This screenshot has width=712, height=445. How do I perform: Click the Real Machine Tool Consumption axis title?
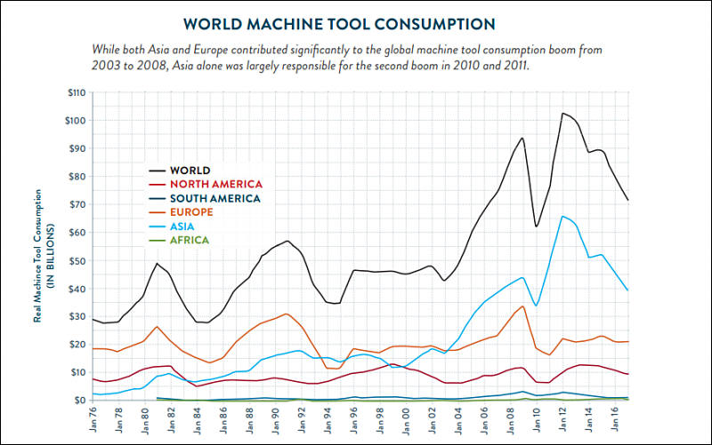click(44, 256)
